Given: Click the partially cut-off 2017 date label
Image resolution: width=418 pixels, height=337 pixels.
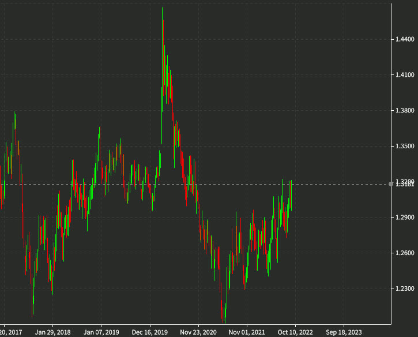Looking at the screenshot, I should coord(11,332).
